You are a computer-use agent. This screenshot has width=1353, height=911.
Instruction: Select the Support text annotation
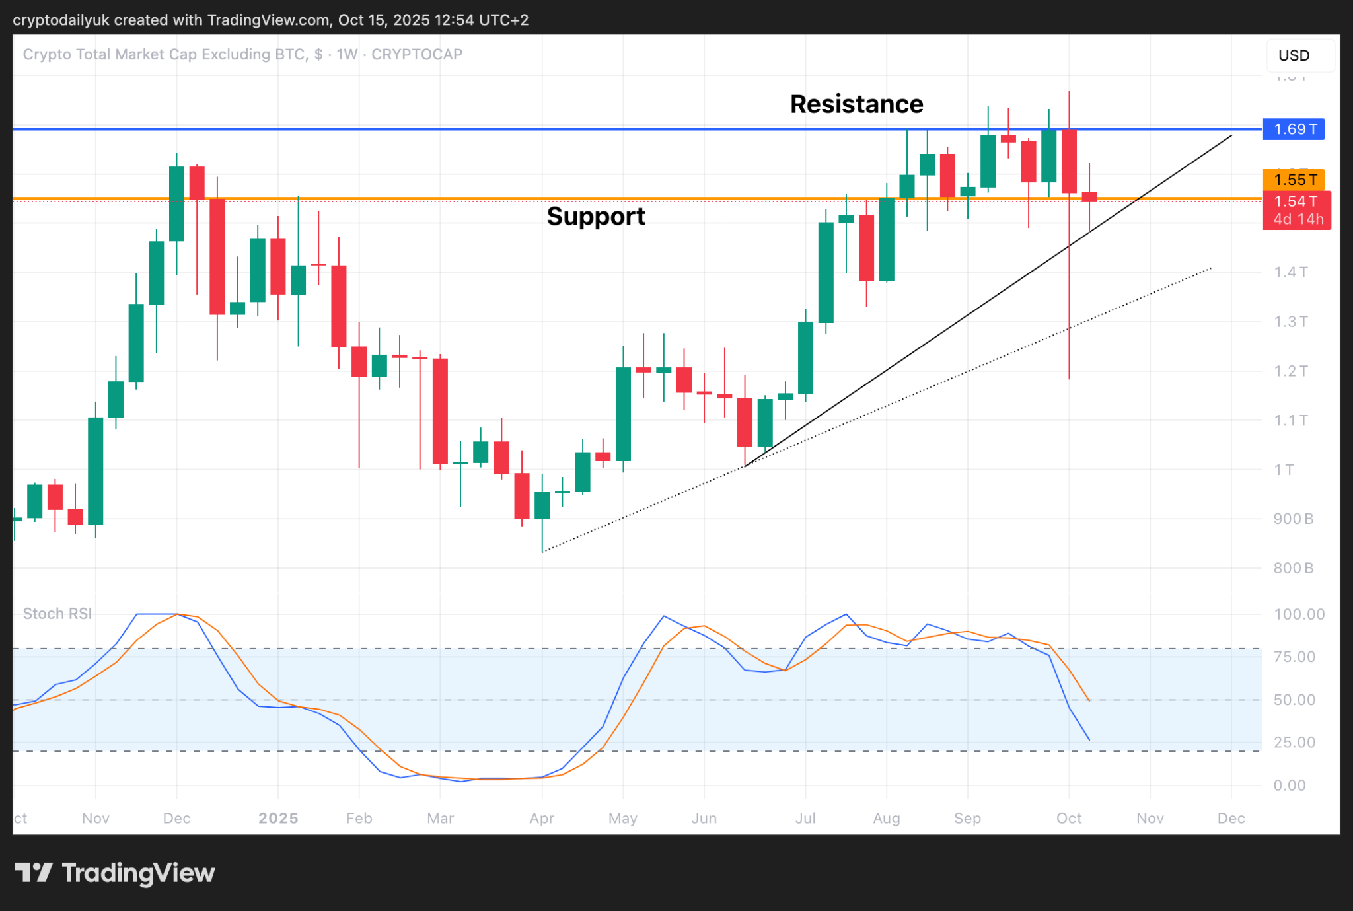[x=595, y=217]
